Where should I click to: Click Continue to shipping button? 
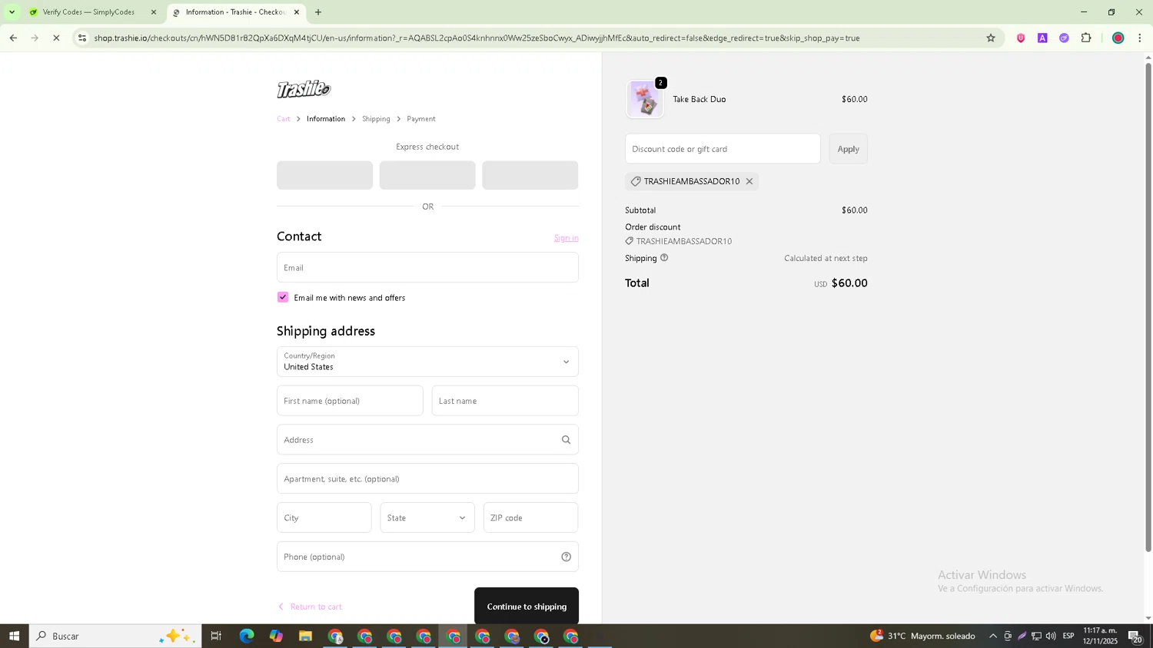527,607
